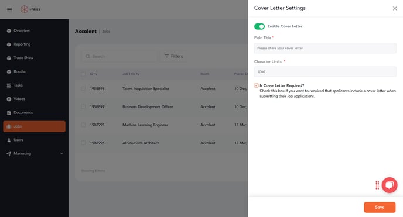The height and width of the screenshot is (217, 403).
Task: Click the dotted drag handle beside chat
Action: pos(377,185)
